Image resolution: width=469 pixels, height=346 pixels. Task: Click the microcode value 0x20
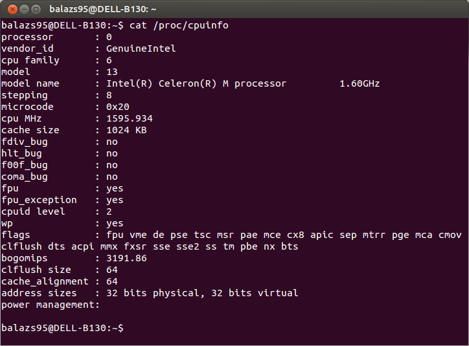(118, 107)
